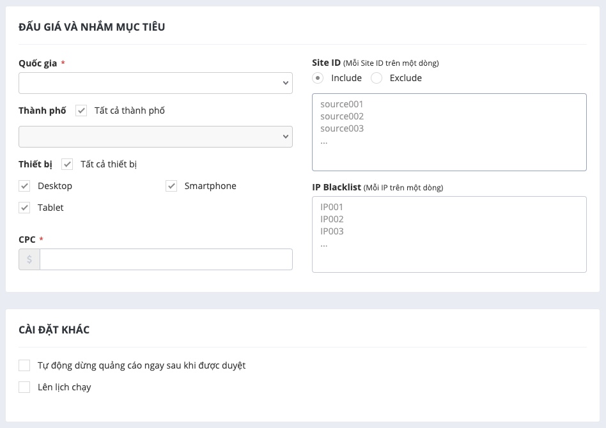Toggle the Tablet device checkbox
The width and height of the screenshot is (606, 428).
click(x=24, y=208)
